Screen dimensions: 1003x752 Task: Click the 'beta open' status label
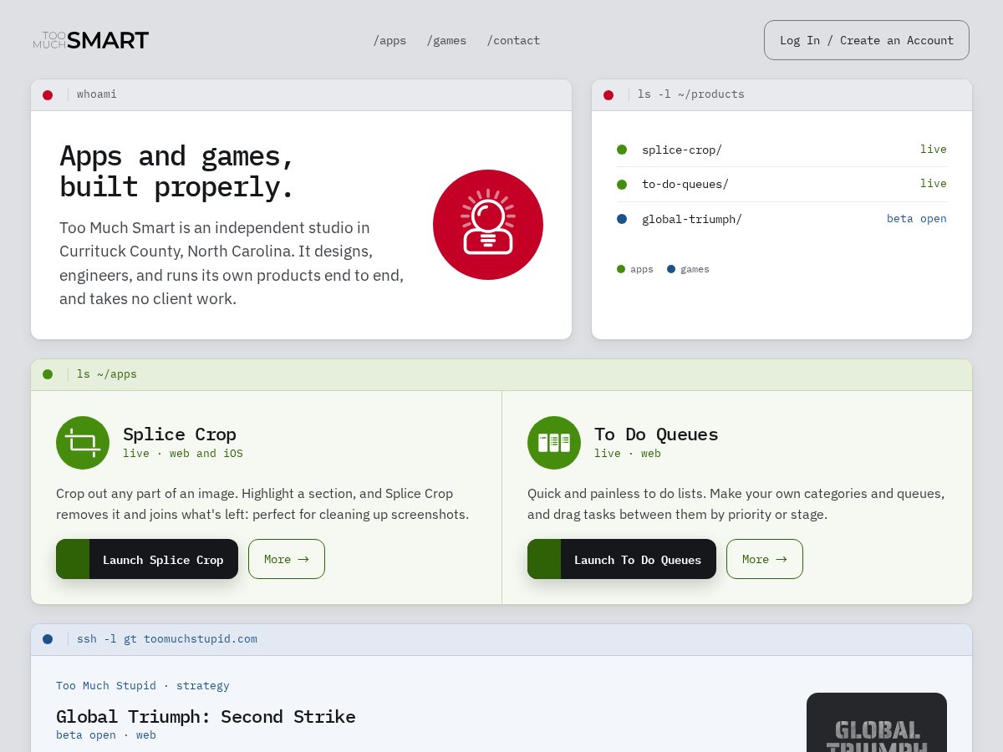(x=917, y=219)
